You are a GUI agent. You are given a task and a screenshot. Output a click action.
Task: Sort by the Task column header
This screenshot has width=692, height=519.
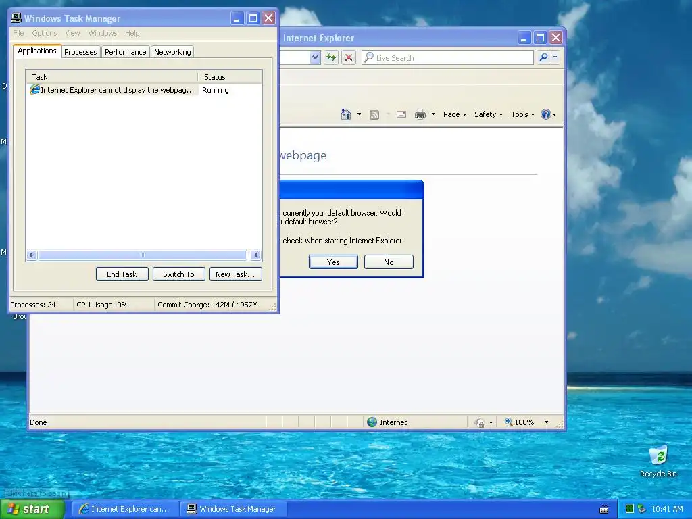pyautogui.click(x=112, y=77)
